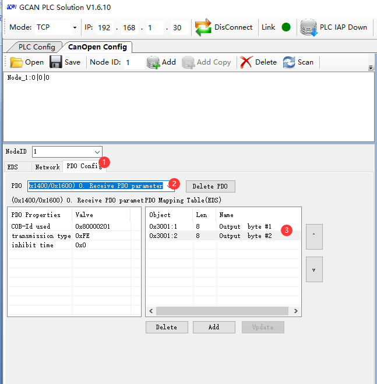Click the Delete button below the mapping table

click(166, 327)
